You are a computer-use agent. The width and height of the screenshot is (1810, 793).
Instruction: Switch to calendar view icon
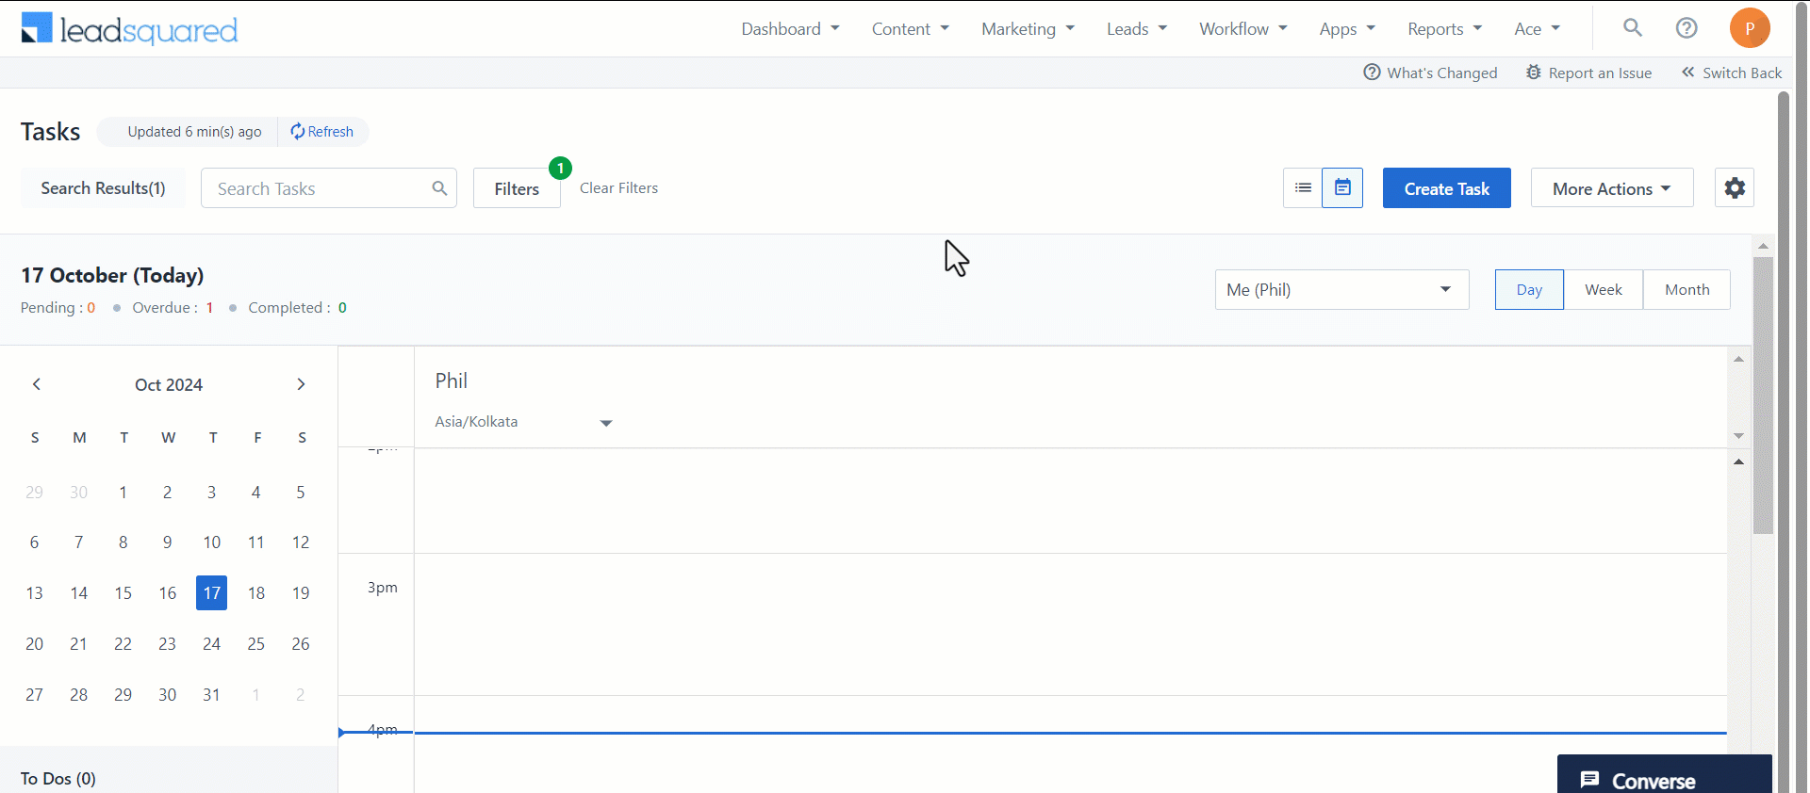pos(1342,187)
